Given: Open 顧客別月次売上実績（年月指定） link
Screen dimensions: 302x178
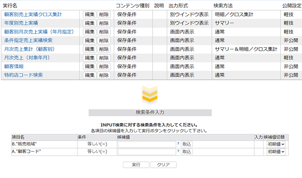Looking at the screenshot, I should coord(39,32).
